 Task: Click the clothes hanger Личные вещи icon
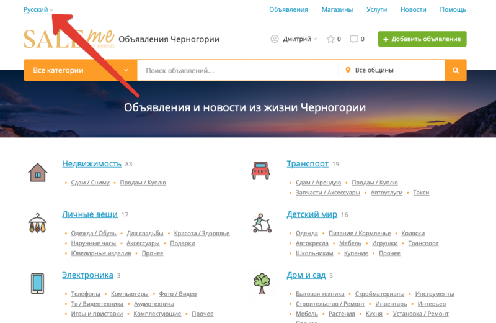click(38, 223)
